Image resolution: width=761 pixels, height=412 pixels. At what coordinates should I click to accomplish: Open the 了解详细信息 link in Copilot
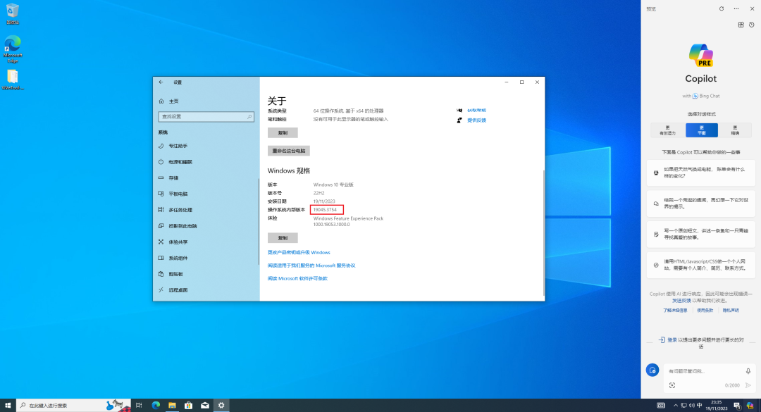pyautogui.click(x=675, y=311)
